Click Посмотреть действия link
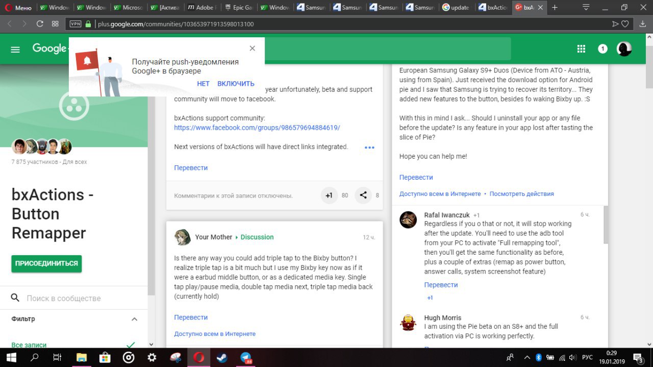 (521, 194)
